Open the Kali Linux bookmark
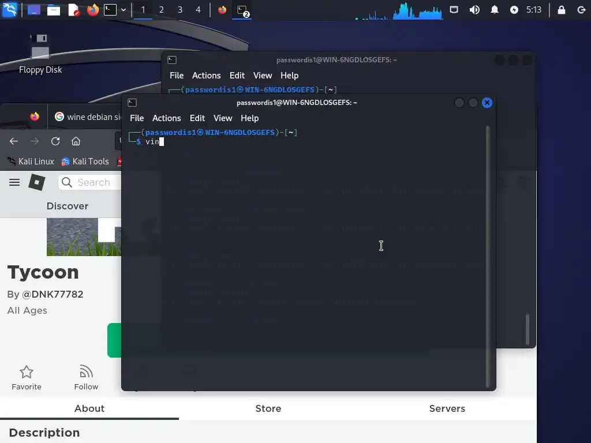 (31, 162)
